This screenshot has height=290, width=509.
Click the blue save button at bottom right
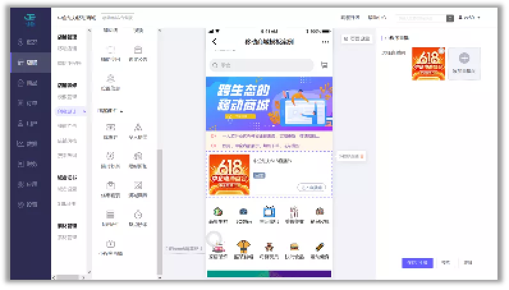[x=418, y=263]
